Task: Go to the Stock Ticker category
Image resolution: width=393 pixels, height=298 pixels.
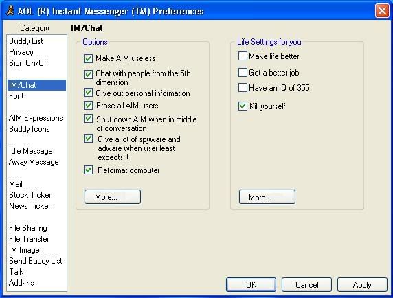Action: click(x=30, y=195)
